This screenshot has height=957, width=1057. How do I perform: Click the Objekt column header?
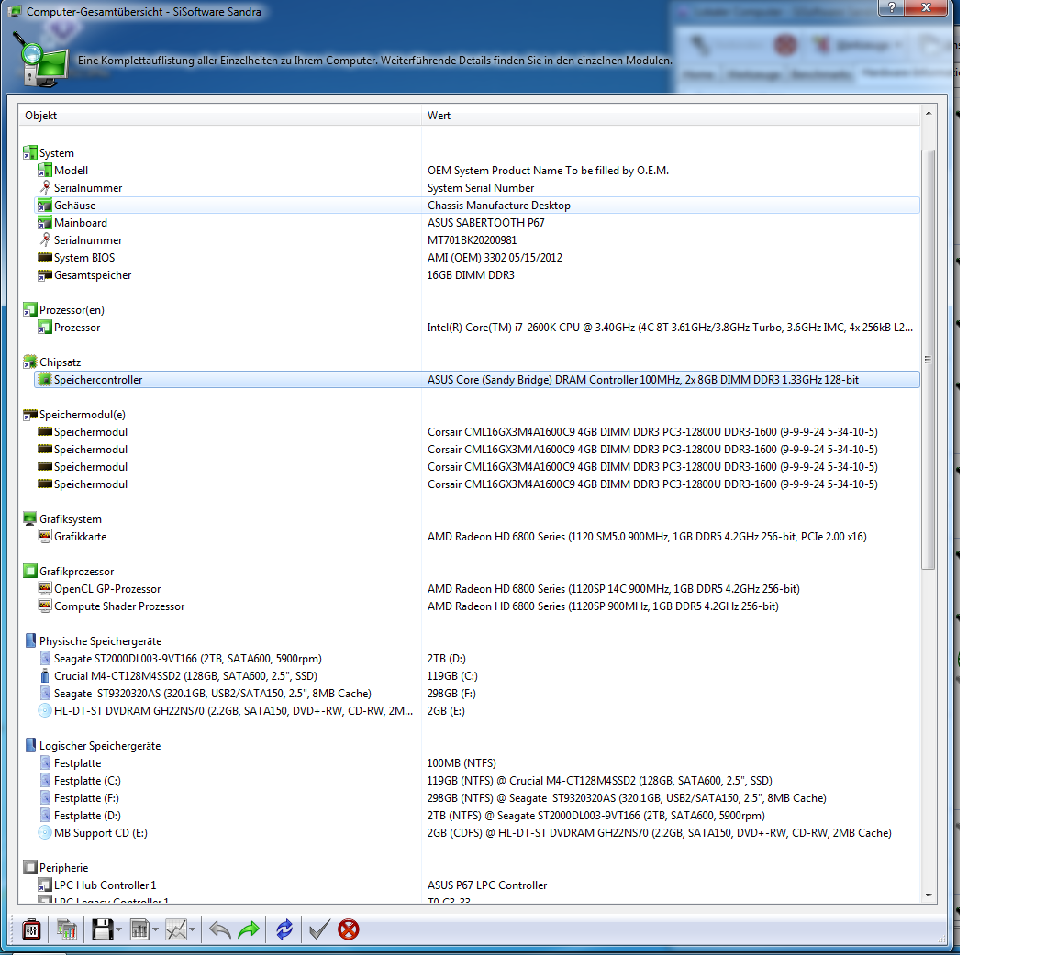pos(220,116)
